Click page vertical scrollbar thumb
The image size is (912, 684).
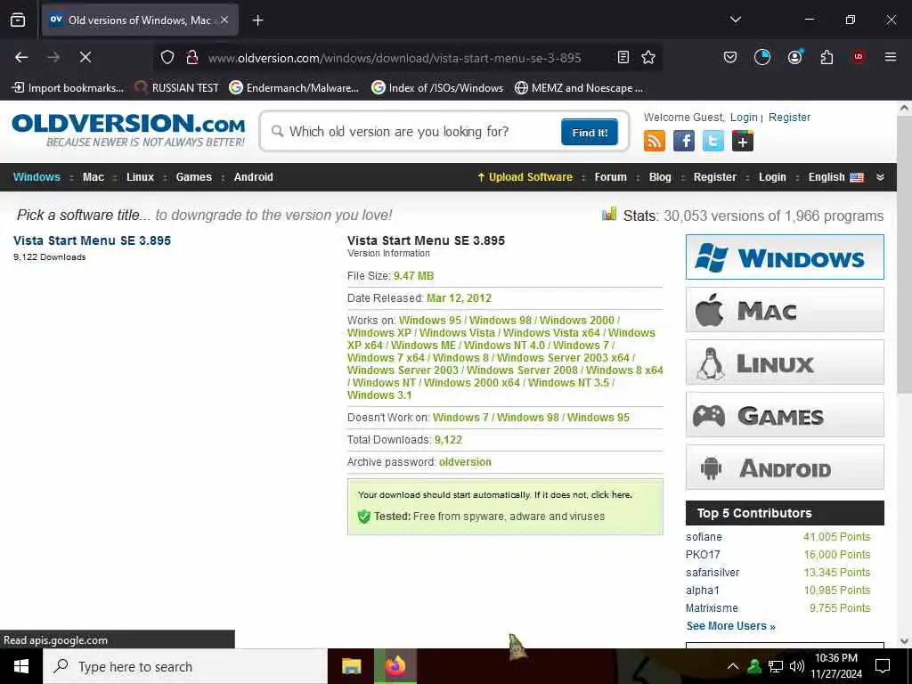tap(904, 256)
